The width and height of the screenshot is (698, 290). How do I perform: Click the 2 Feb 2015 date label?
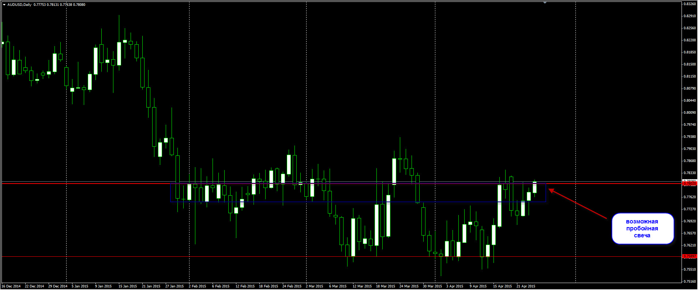(198, 286)
